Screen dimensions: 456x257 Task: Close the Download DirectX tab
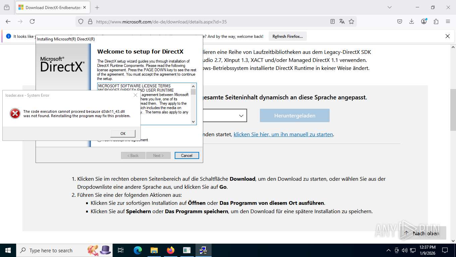[x=84, y=7]
